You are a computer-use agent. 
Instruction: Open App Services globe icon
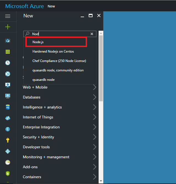click(x=8, y=74)
